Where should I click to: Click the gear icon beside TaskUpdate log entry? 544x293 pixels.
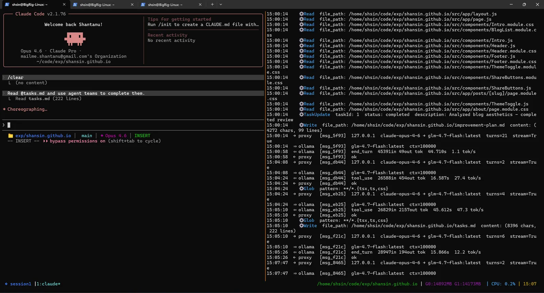(301, 115)
